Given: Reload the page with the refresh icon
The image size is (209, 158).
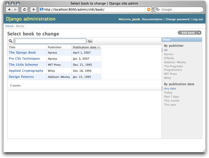Looking at the screenshot, I should 24,9.
